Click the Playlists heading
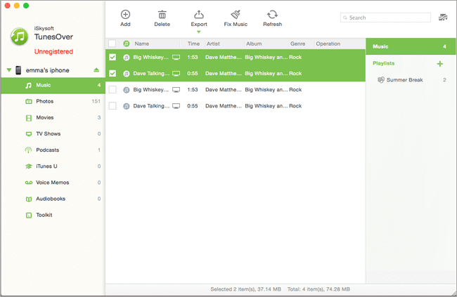 click(384, 63)
